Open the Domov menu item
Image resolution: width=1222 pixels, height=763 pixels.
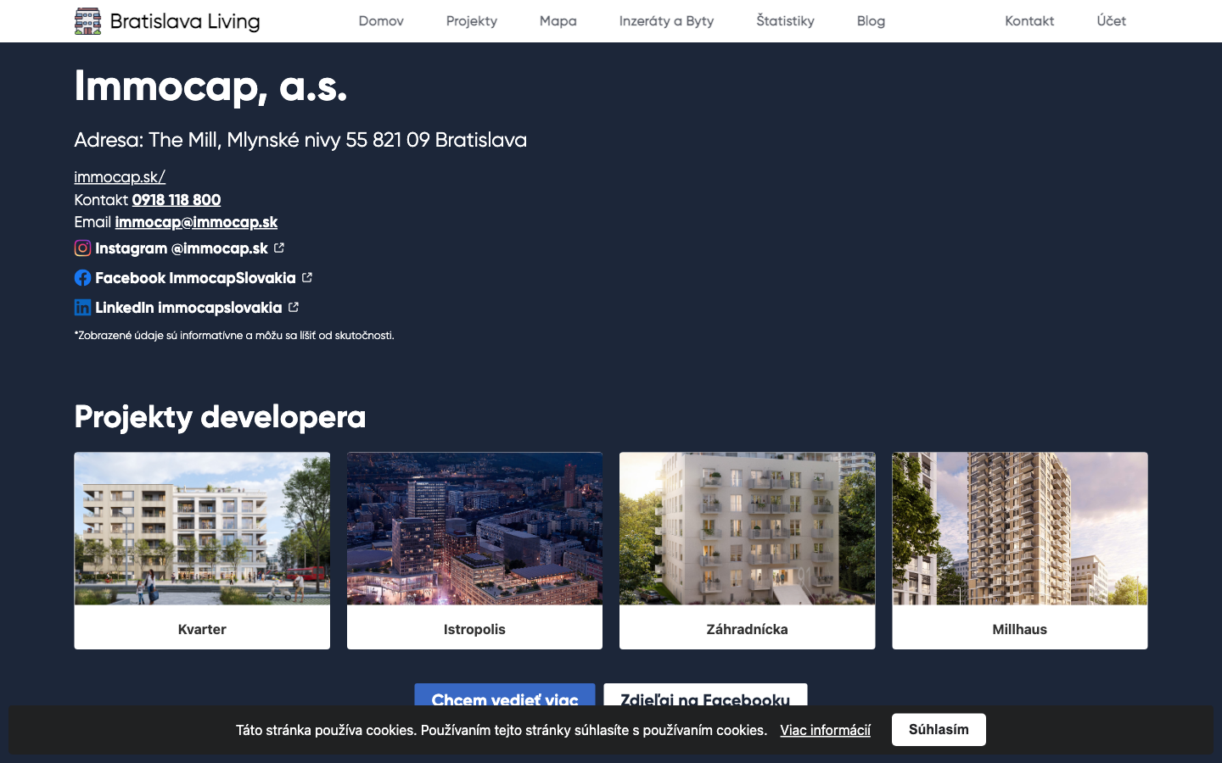381,20
